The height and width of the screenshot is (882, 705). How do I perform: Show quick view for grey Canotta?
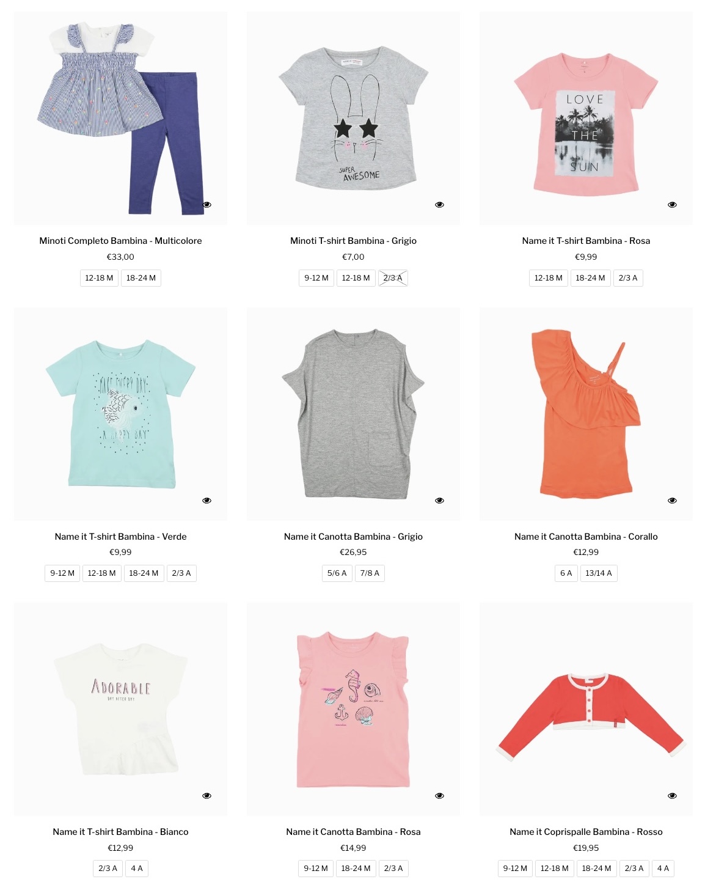coord(439,501)
